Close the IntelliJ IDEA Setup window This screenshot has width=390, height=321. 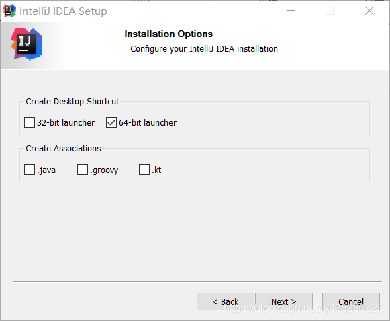[x=369, y=11]
